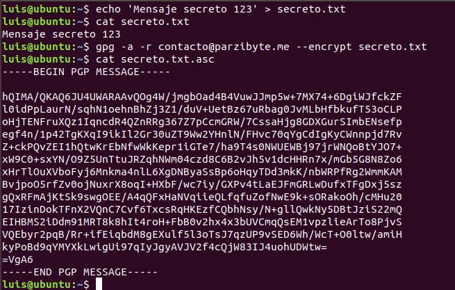Click the '-----END PGP MESSAGE-----' footer line

[80, 272]
